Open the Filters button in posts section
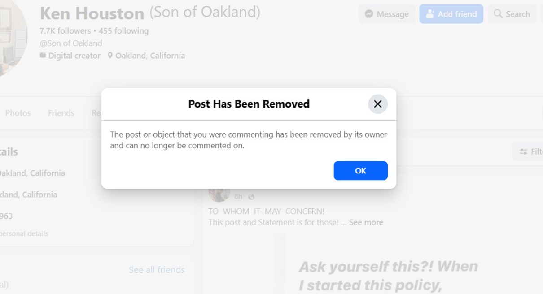 [x=530, y=152]
